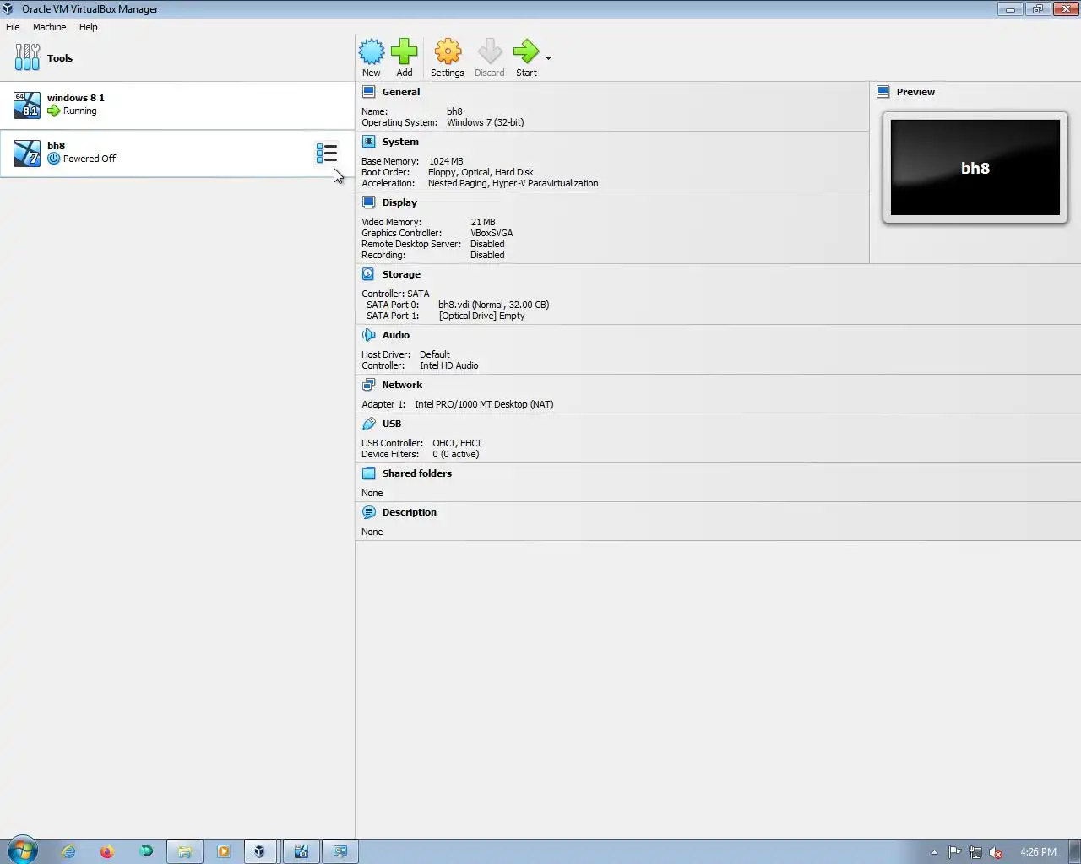
Task: Click the '21 MB' video memory value
Action: click(483, 222)
